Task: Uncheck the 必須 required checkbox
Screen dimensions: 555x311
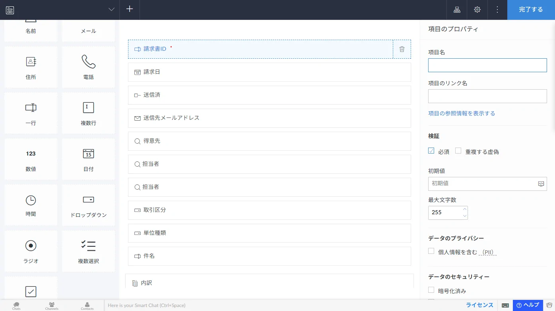Action: click(431, 151)
